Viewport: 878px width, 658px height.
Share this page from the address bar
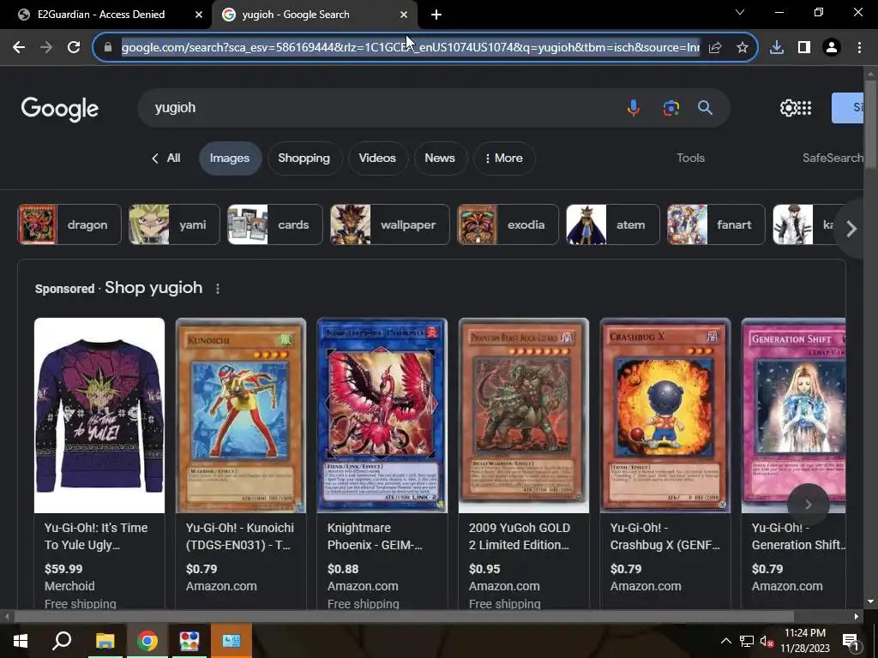(x=715, y=48)
